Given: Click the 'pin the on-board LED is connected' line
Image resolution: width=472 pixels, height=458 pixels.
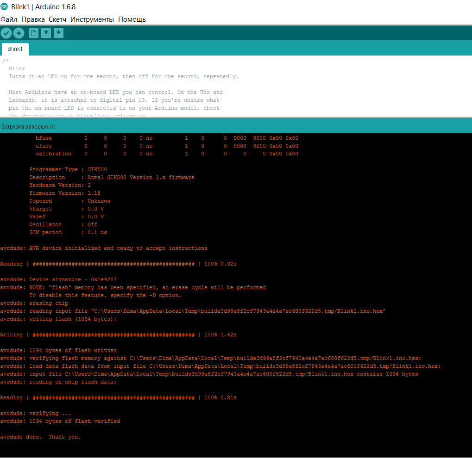Looking at the screenshot, I should (x=114, y=108).
